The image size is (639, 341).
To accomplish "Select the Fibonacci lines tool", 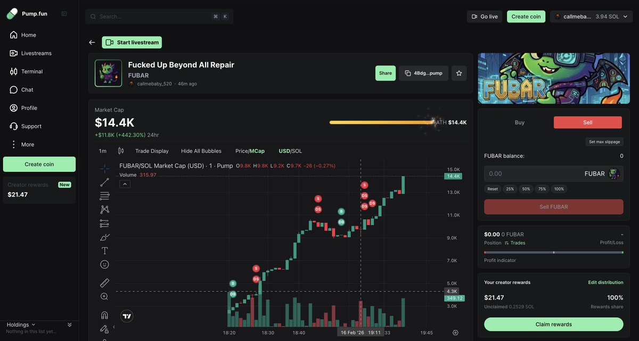I will (x=105, y=196).
